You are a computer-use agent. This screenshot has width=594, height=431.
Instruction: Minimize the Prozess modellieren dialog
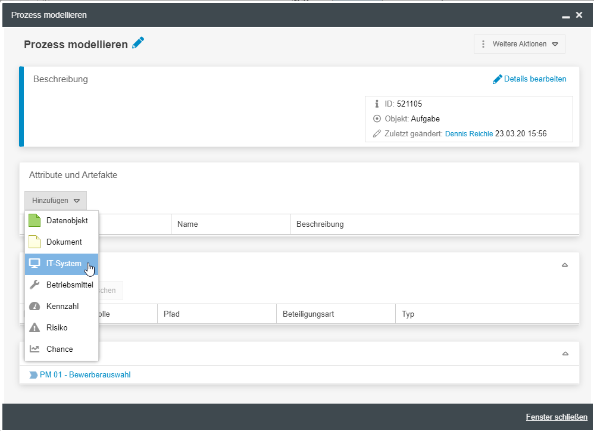[565, 16]
